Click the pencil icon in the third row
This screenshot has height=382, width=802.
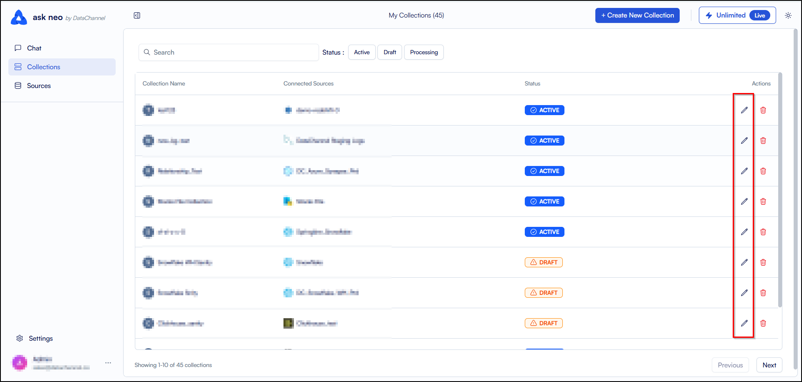click(744, 171)
